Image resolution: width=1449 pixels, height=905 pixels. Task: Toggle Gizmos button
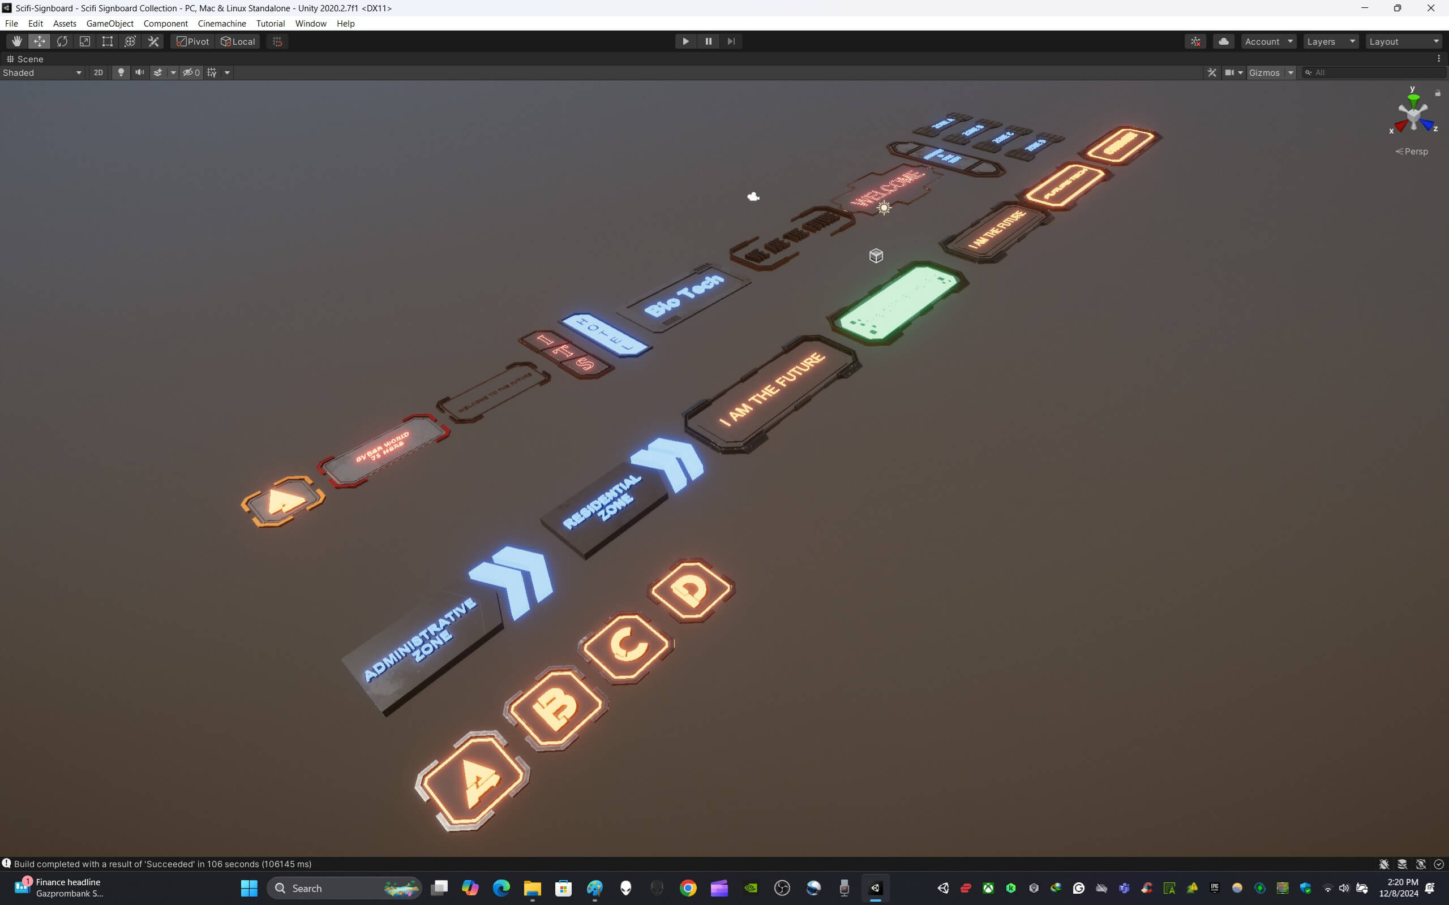[1265, 72]
